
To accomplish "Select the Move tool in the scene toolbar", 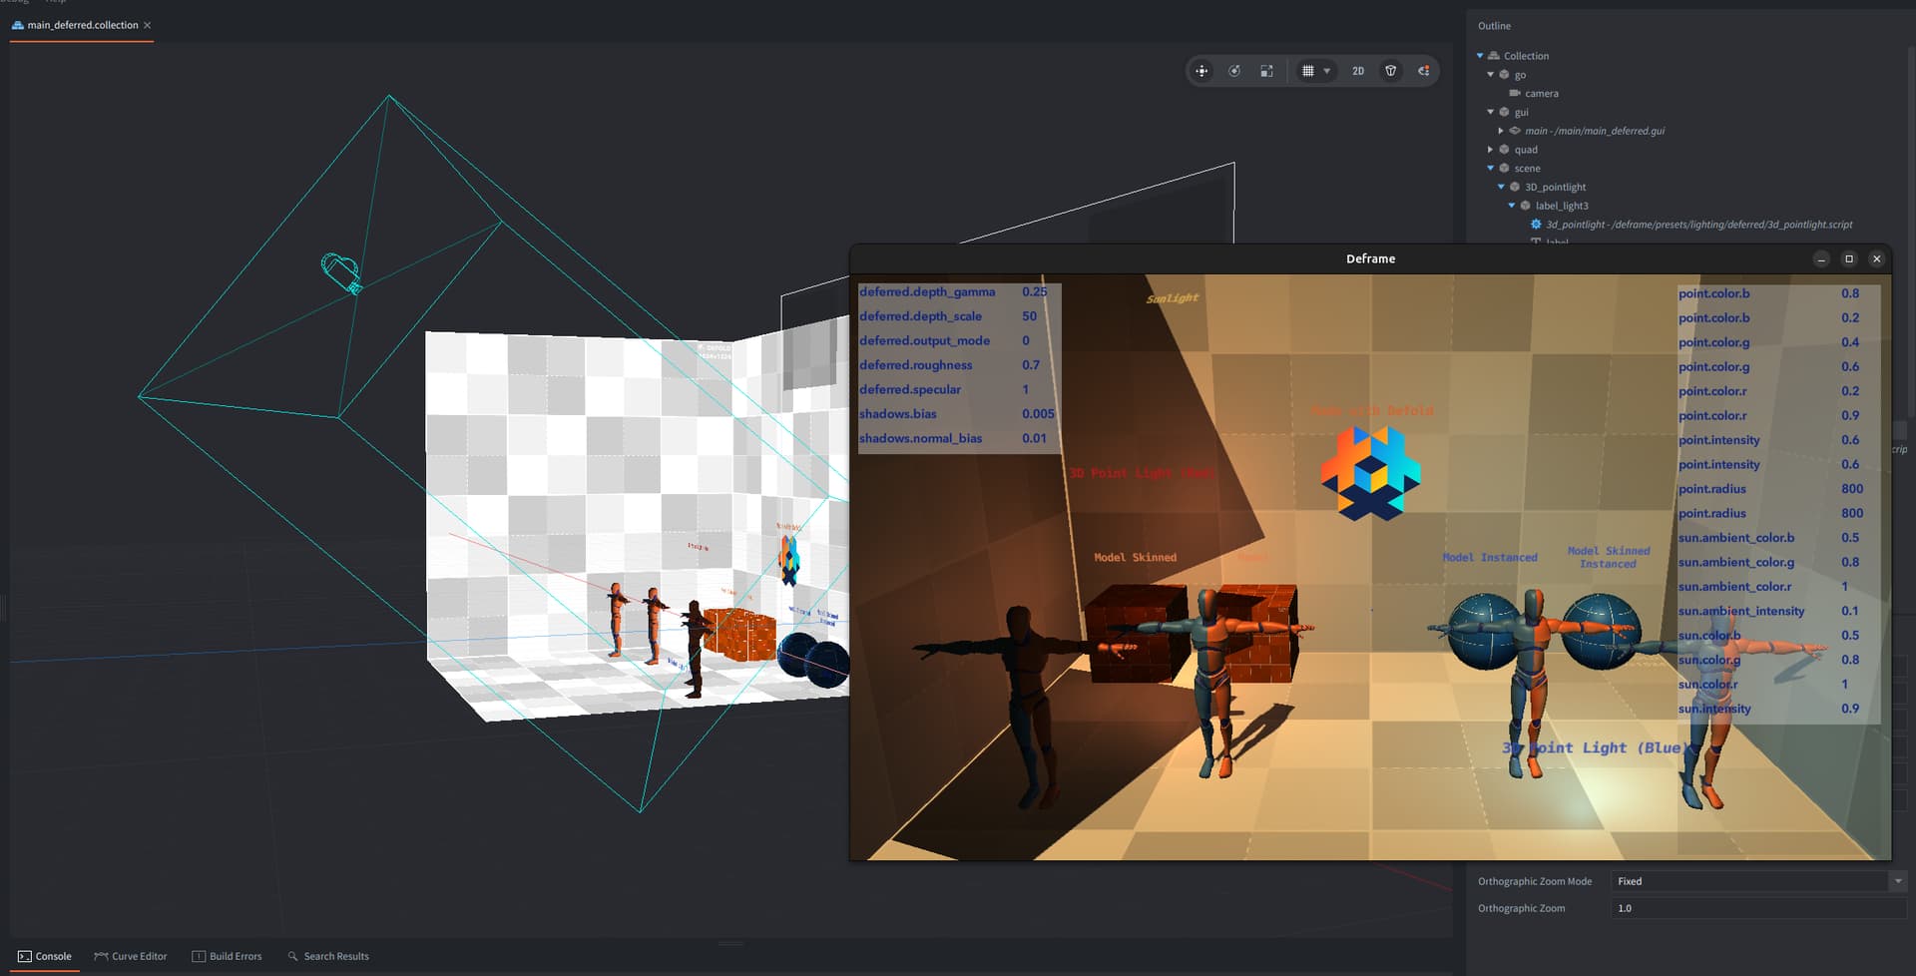I will 1201,71.
